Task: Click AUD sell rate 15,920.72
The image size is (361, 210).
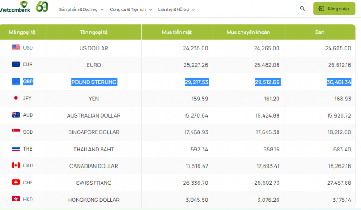Action: click(339, 115)
